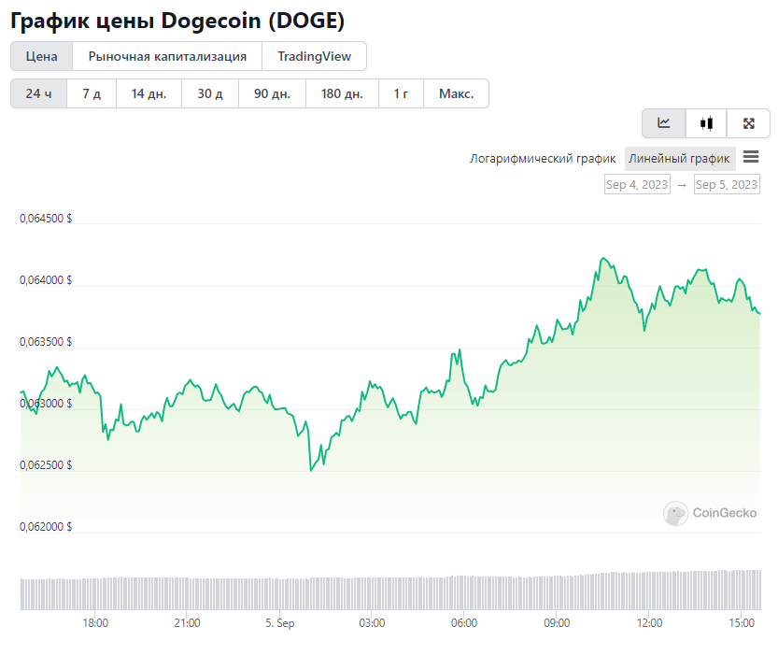
Task: Click the 12:00 time axis label
Action: [649, 622]
